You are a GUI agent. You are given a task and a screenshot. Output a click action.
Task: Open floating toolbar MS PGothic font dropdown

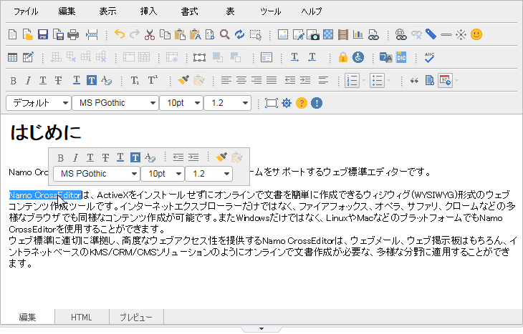(97, 174)
